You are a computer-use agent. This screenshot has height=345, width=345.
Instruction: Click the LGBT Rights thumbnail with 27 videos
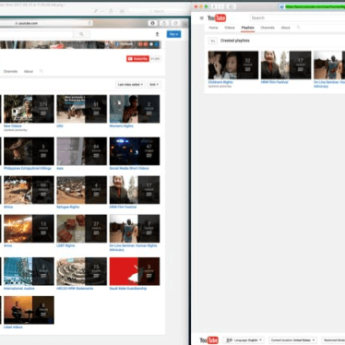coord(82,229)
